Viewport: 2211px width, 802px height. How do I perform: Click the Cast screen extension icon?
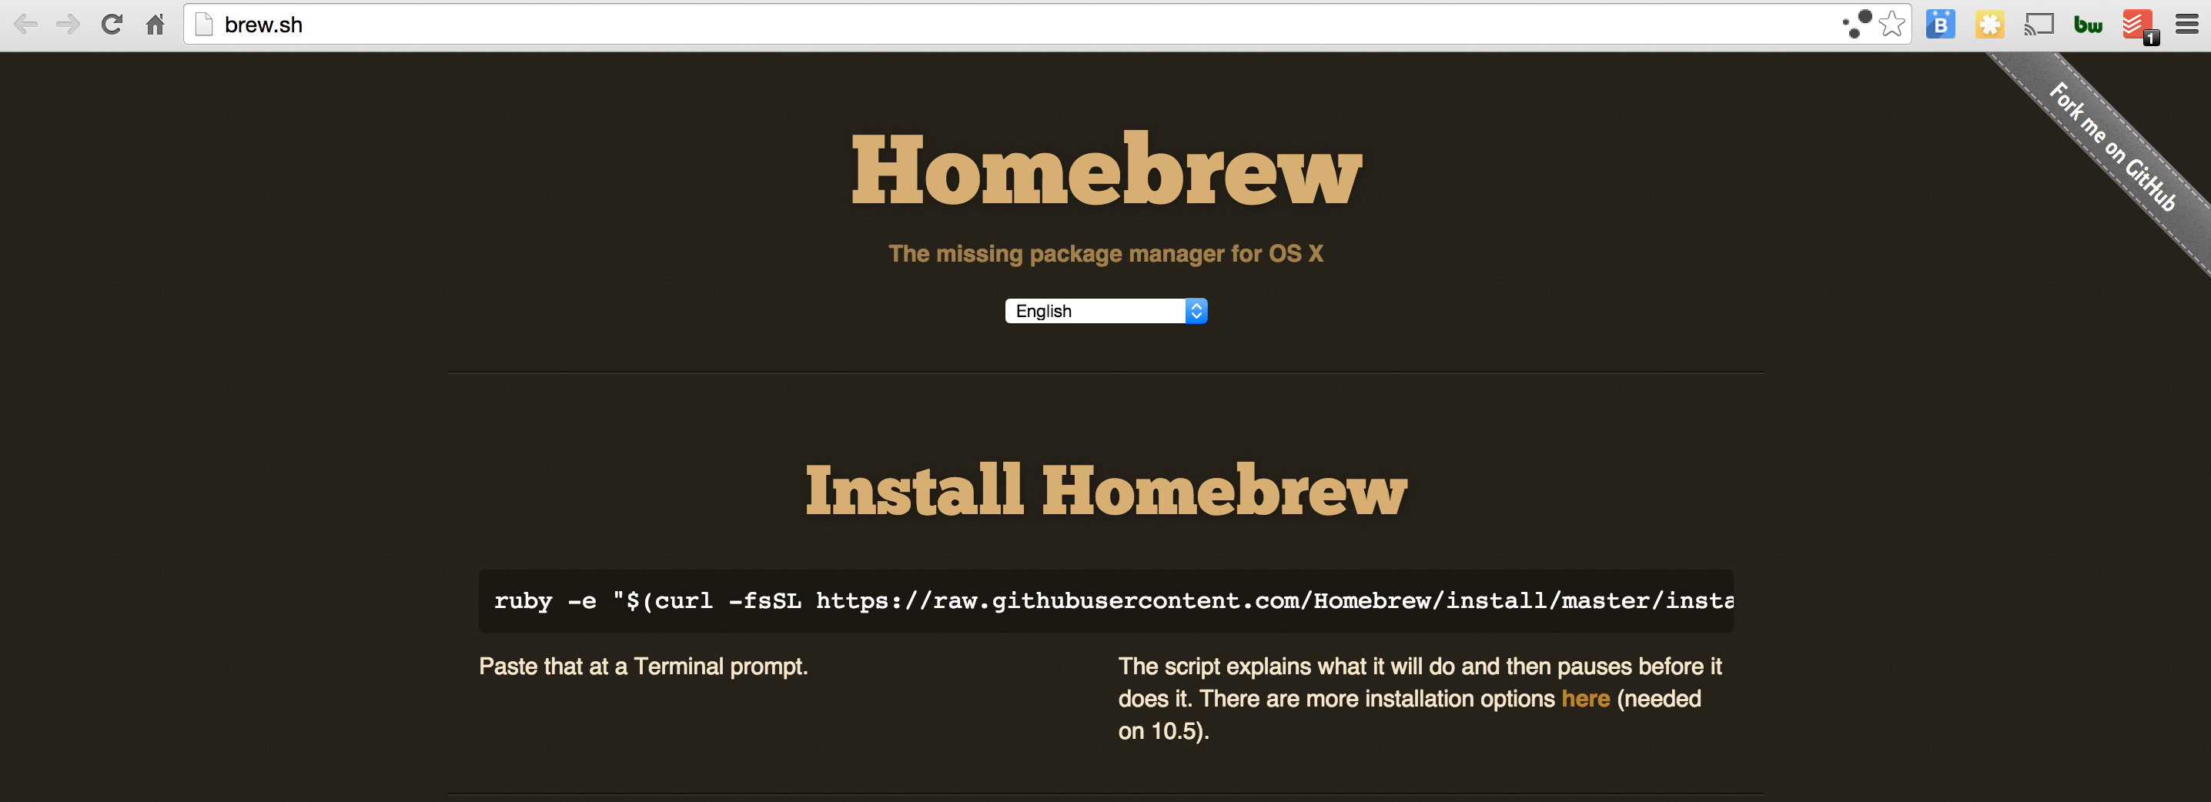point(2039,24)
